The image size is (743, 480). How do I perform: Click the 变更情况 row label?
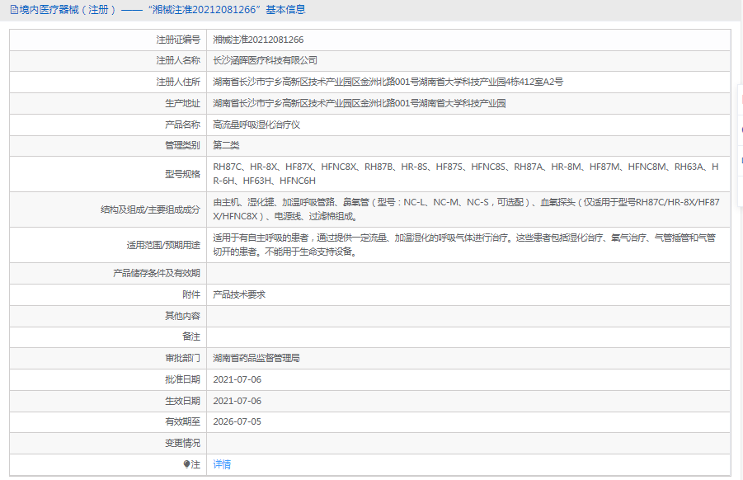[182, 443]
